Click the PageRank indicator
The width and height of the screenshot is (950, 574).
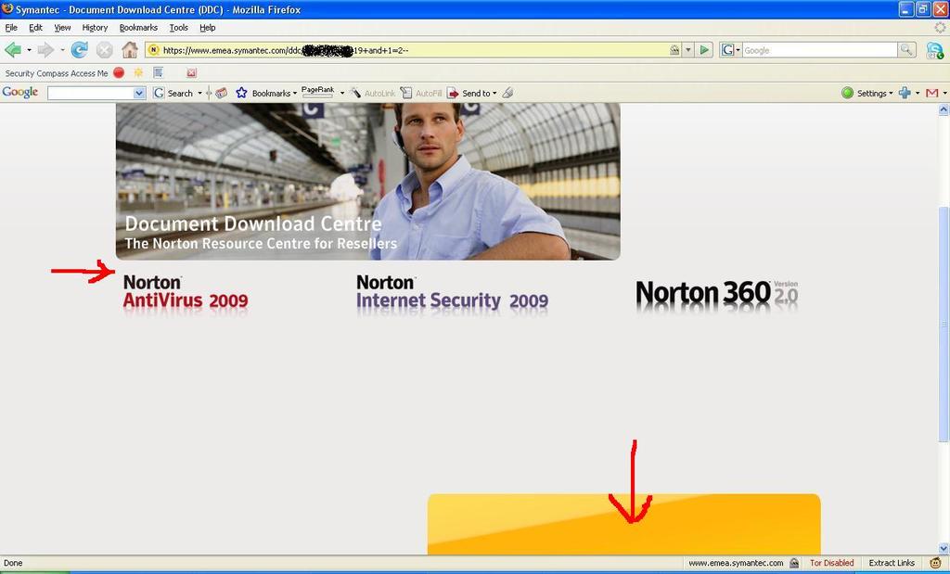tap(318, 92)
